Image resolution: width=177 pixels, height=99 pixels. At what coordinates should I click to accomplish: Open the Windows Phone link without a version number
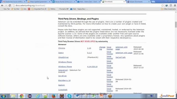click(65, 62)
